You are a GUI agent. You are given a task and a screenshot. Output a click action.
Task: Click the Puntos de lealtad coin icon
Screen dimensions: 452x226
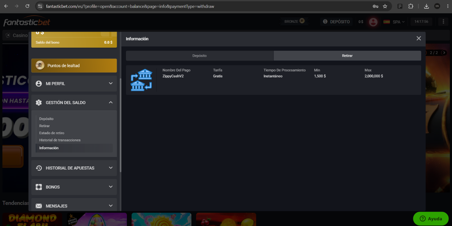click(40, 65)
